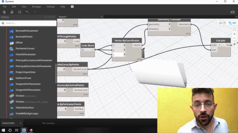The width and height of the screenshot is (238, 133).
Task: Open the Packages menu
Action: click(x=36, y=7)
